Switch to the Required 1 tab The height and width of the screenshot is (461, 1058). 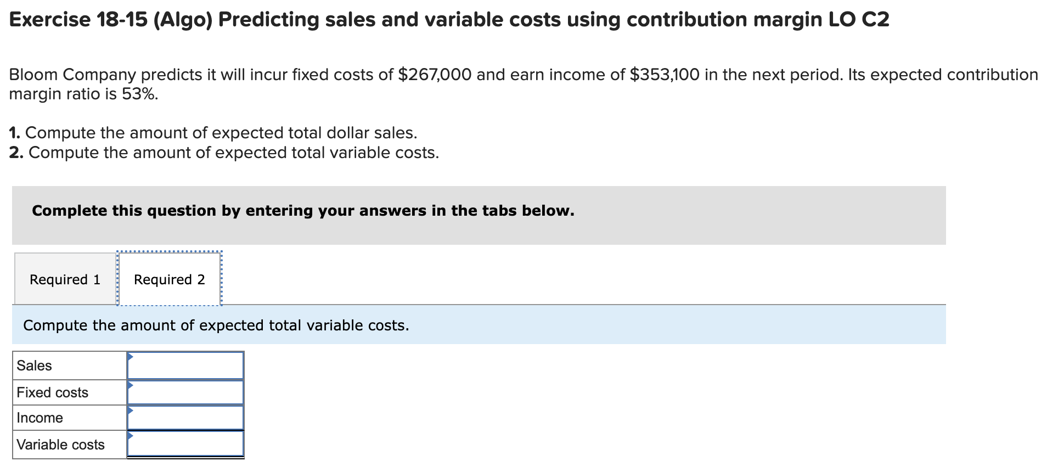[x=65, y=279]
